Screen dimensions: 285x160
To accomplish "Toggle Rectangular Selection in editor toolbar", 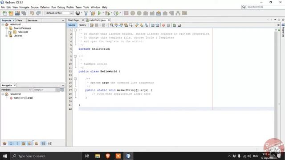I will 130,25.
